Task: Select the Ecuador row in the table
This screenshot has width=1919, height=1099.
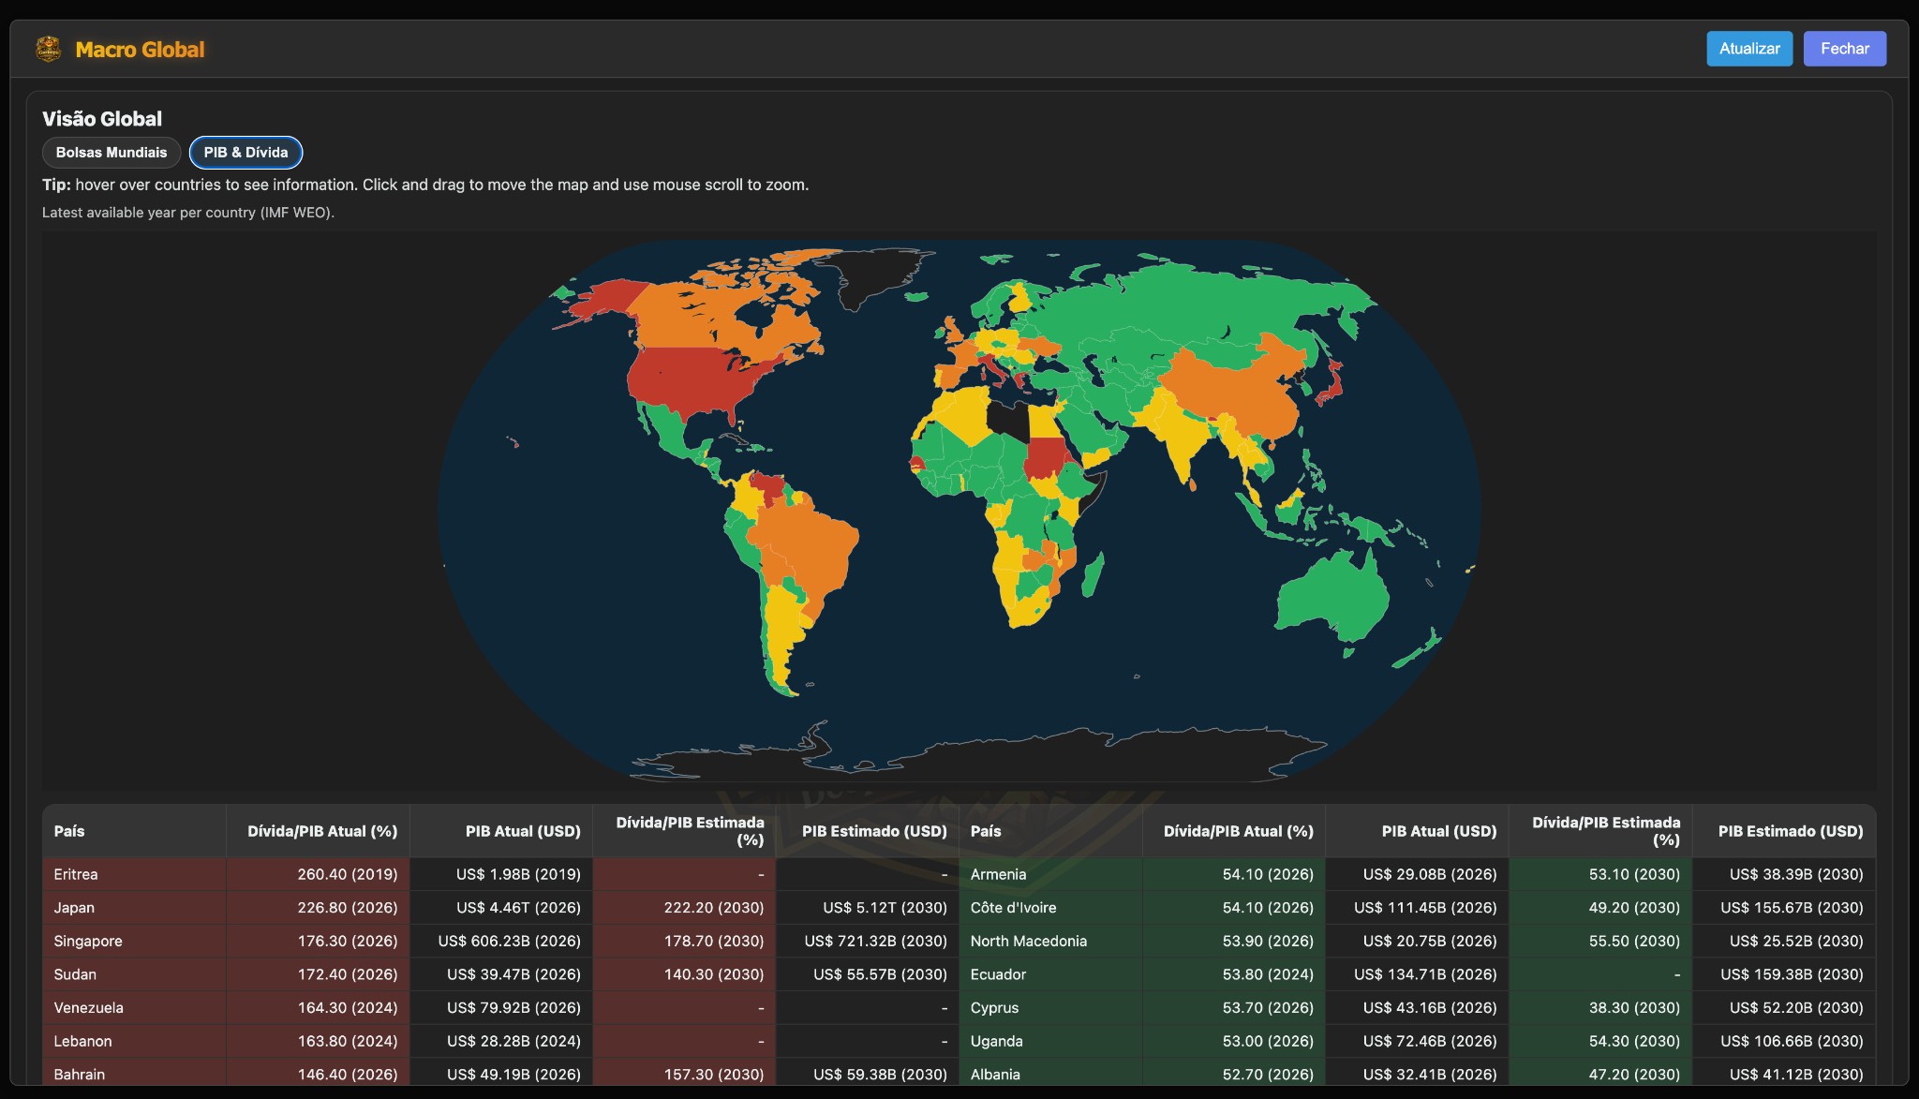Action: 1000,974
